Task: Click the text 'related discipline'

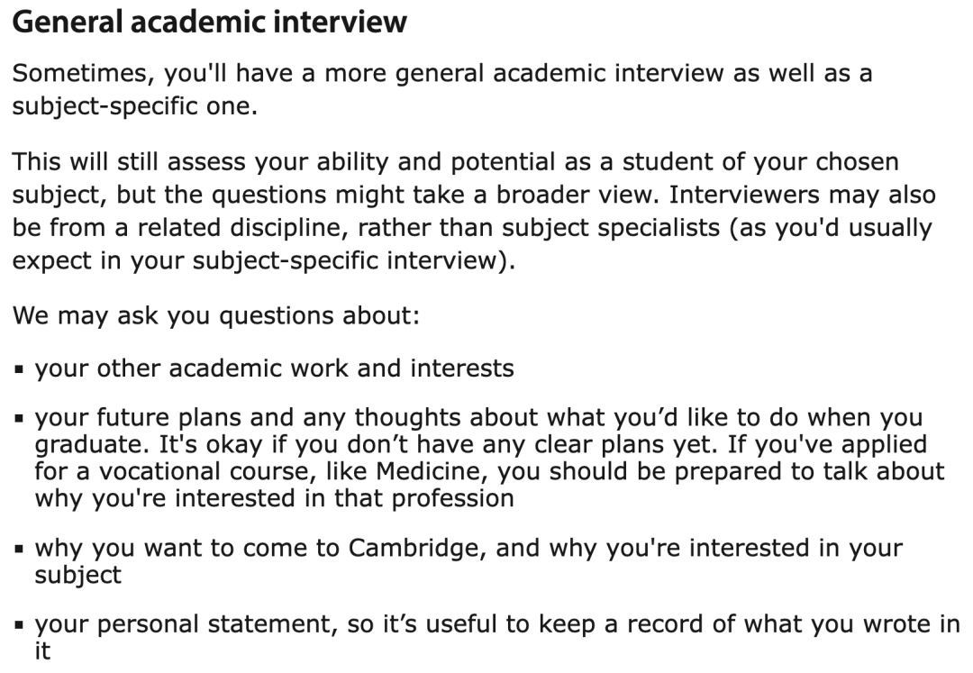Action: (x=239, y=228)
